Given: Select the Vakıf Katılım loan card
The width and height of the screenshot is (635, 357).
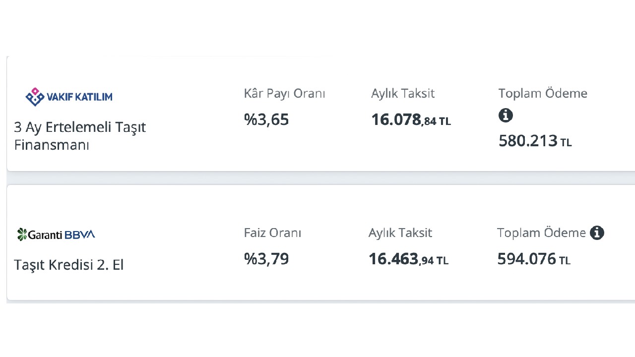Looking at the screenshot, I should 321,114.
